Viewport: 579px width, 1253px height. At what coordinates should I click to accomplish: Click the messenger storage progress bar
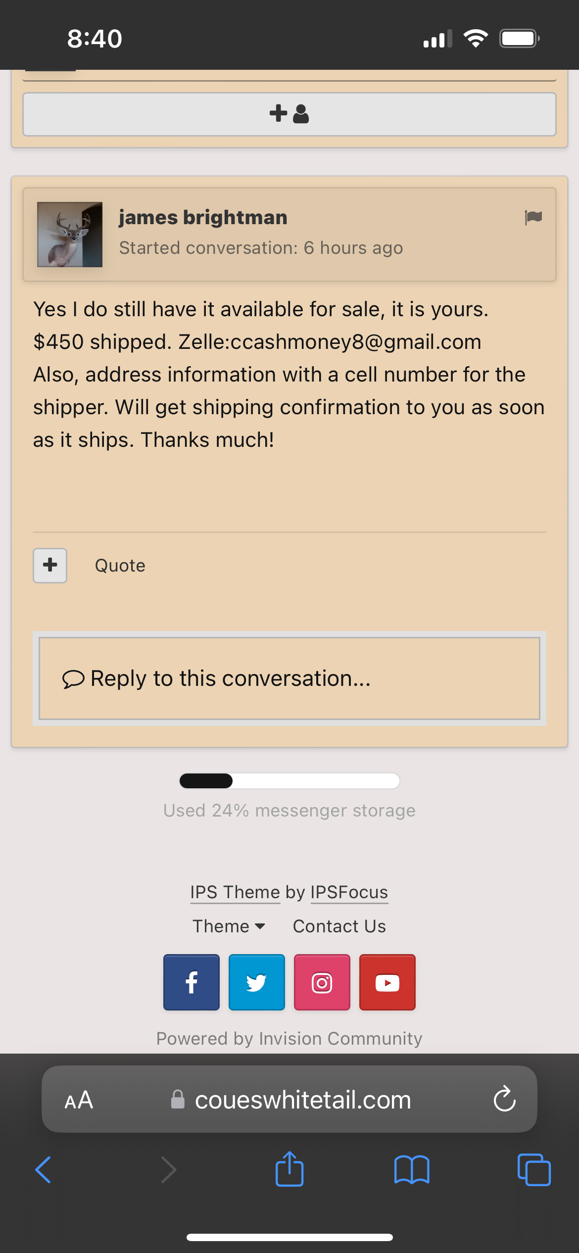tap(289, 781)
